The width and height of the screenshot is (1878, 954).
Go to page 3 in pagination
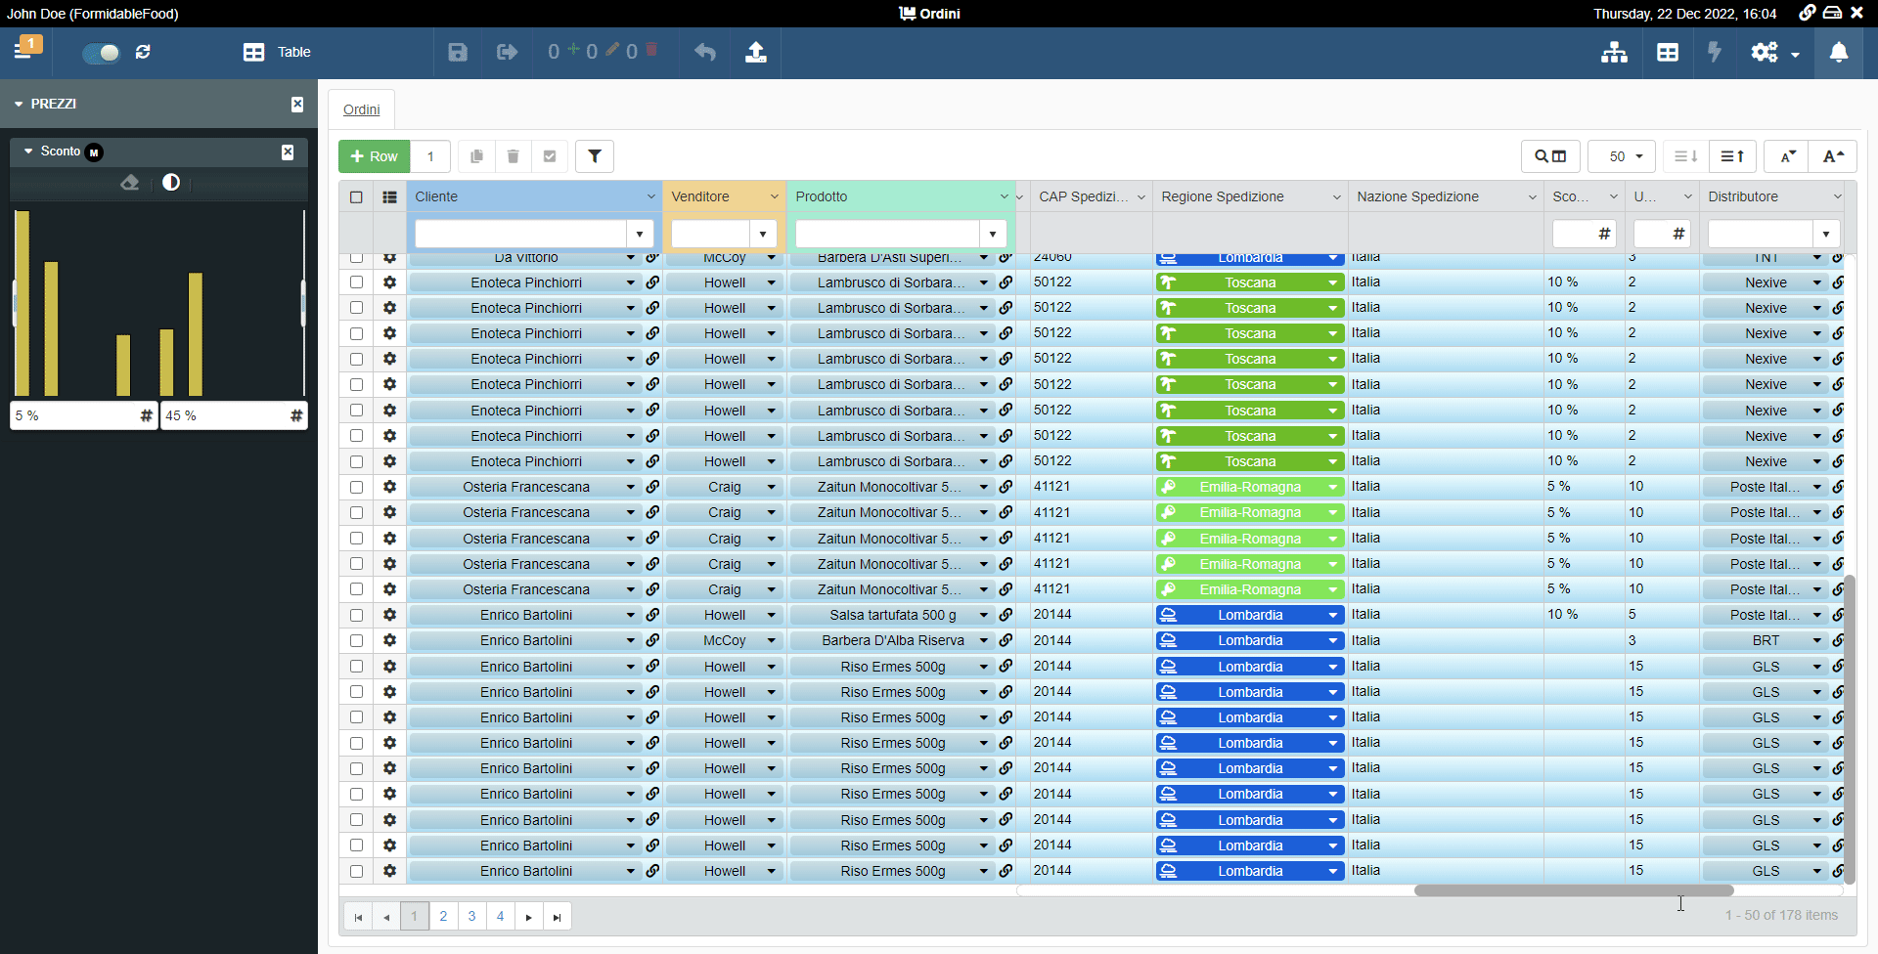point(471,916)
